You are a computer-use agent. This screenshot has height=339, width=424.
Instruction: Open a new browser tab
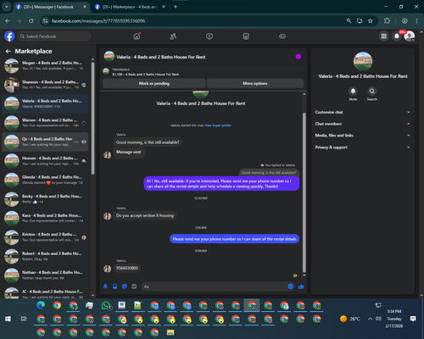pos(176,7)
